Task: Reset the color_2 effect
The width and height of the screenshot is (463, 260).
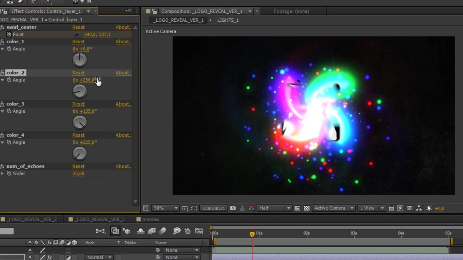Action: coord(78,73)
